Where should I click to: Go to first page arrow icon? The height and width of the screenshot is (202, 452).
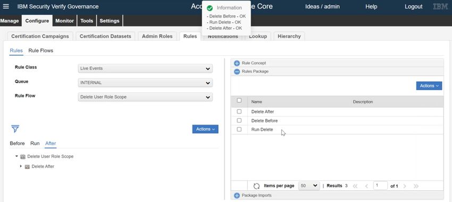click(355, 186)
